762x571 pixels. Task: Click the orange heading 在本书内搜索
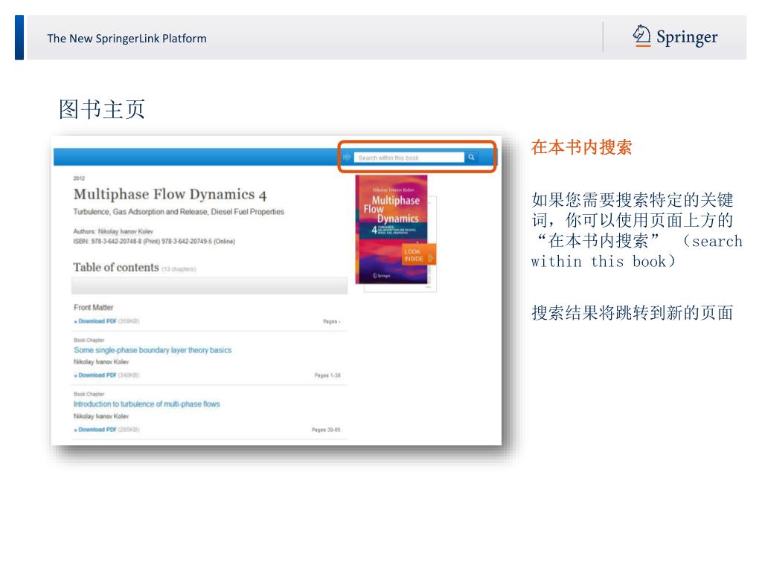coord(582,147)
